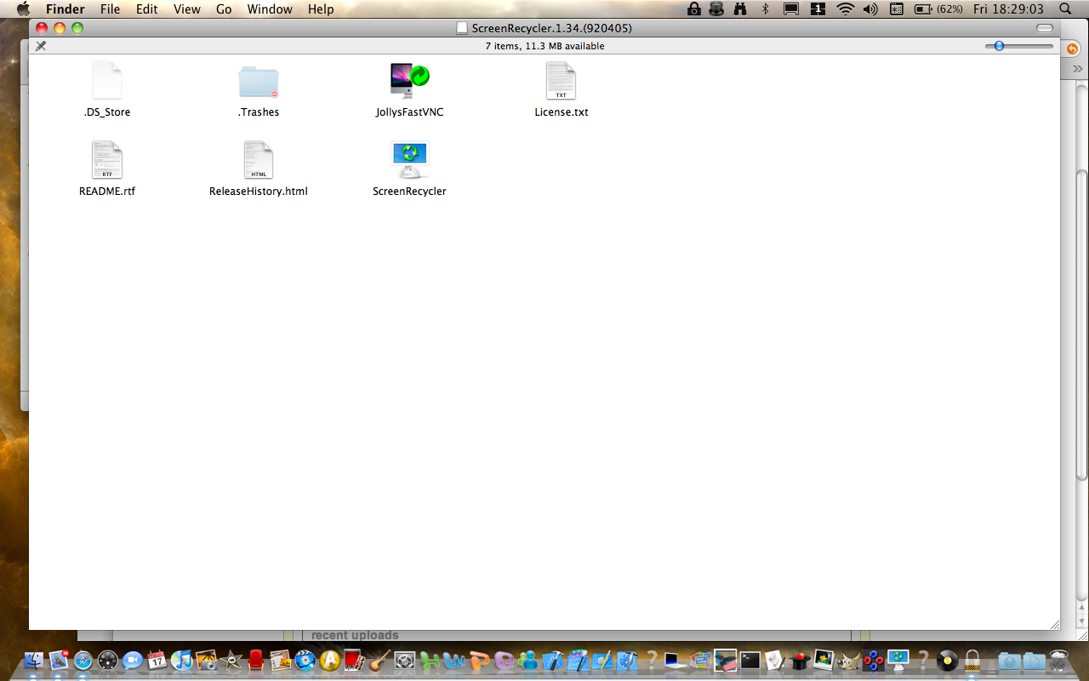Open Microsoft Messenger from the Dock
The height and width of the screenshot is (681, 1089).
click(527, 660)
